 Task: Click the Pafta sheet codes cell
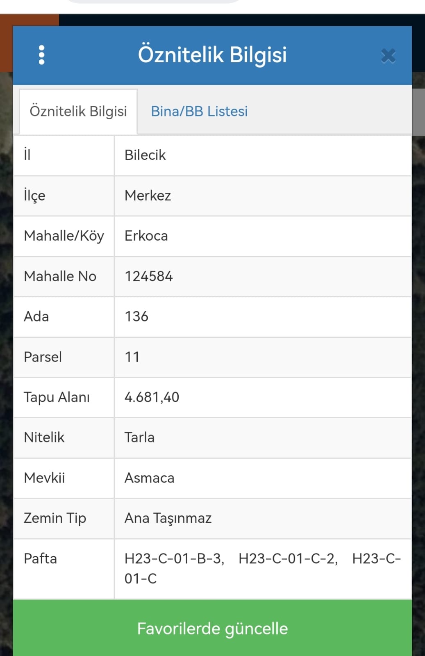point(263,569)
